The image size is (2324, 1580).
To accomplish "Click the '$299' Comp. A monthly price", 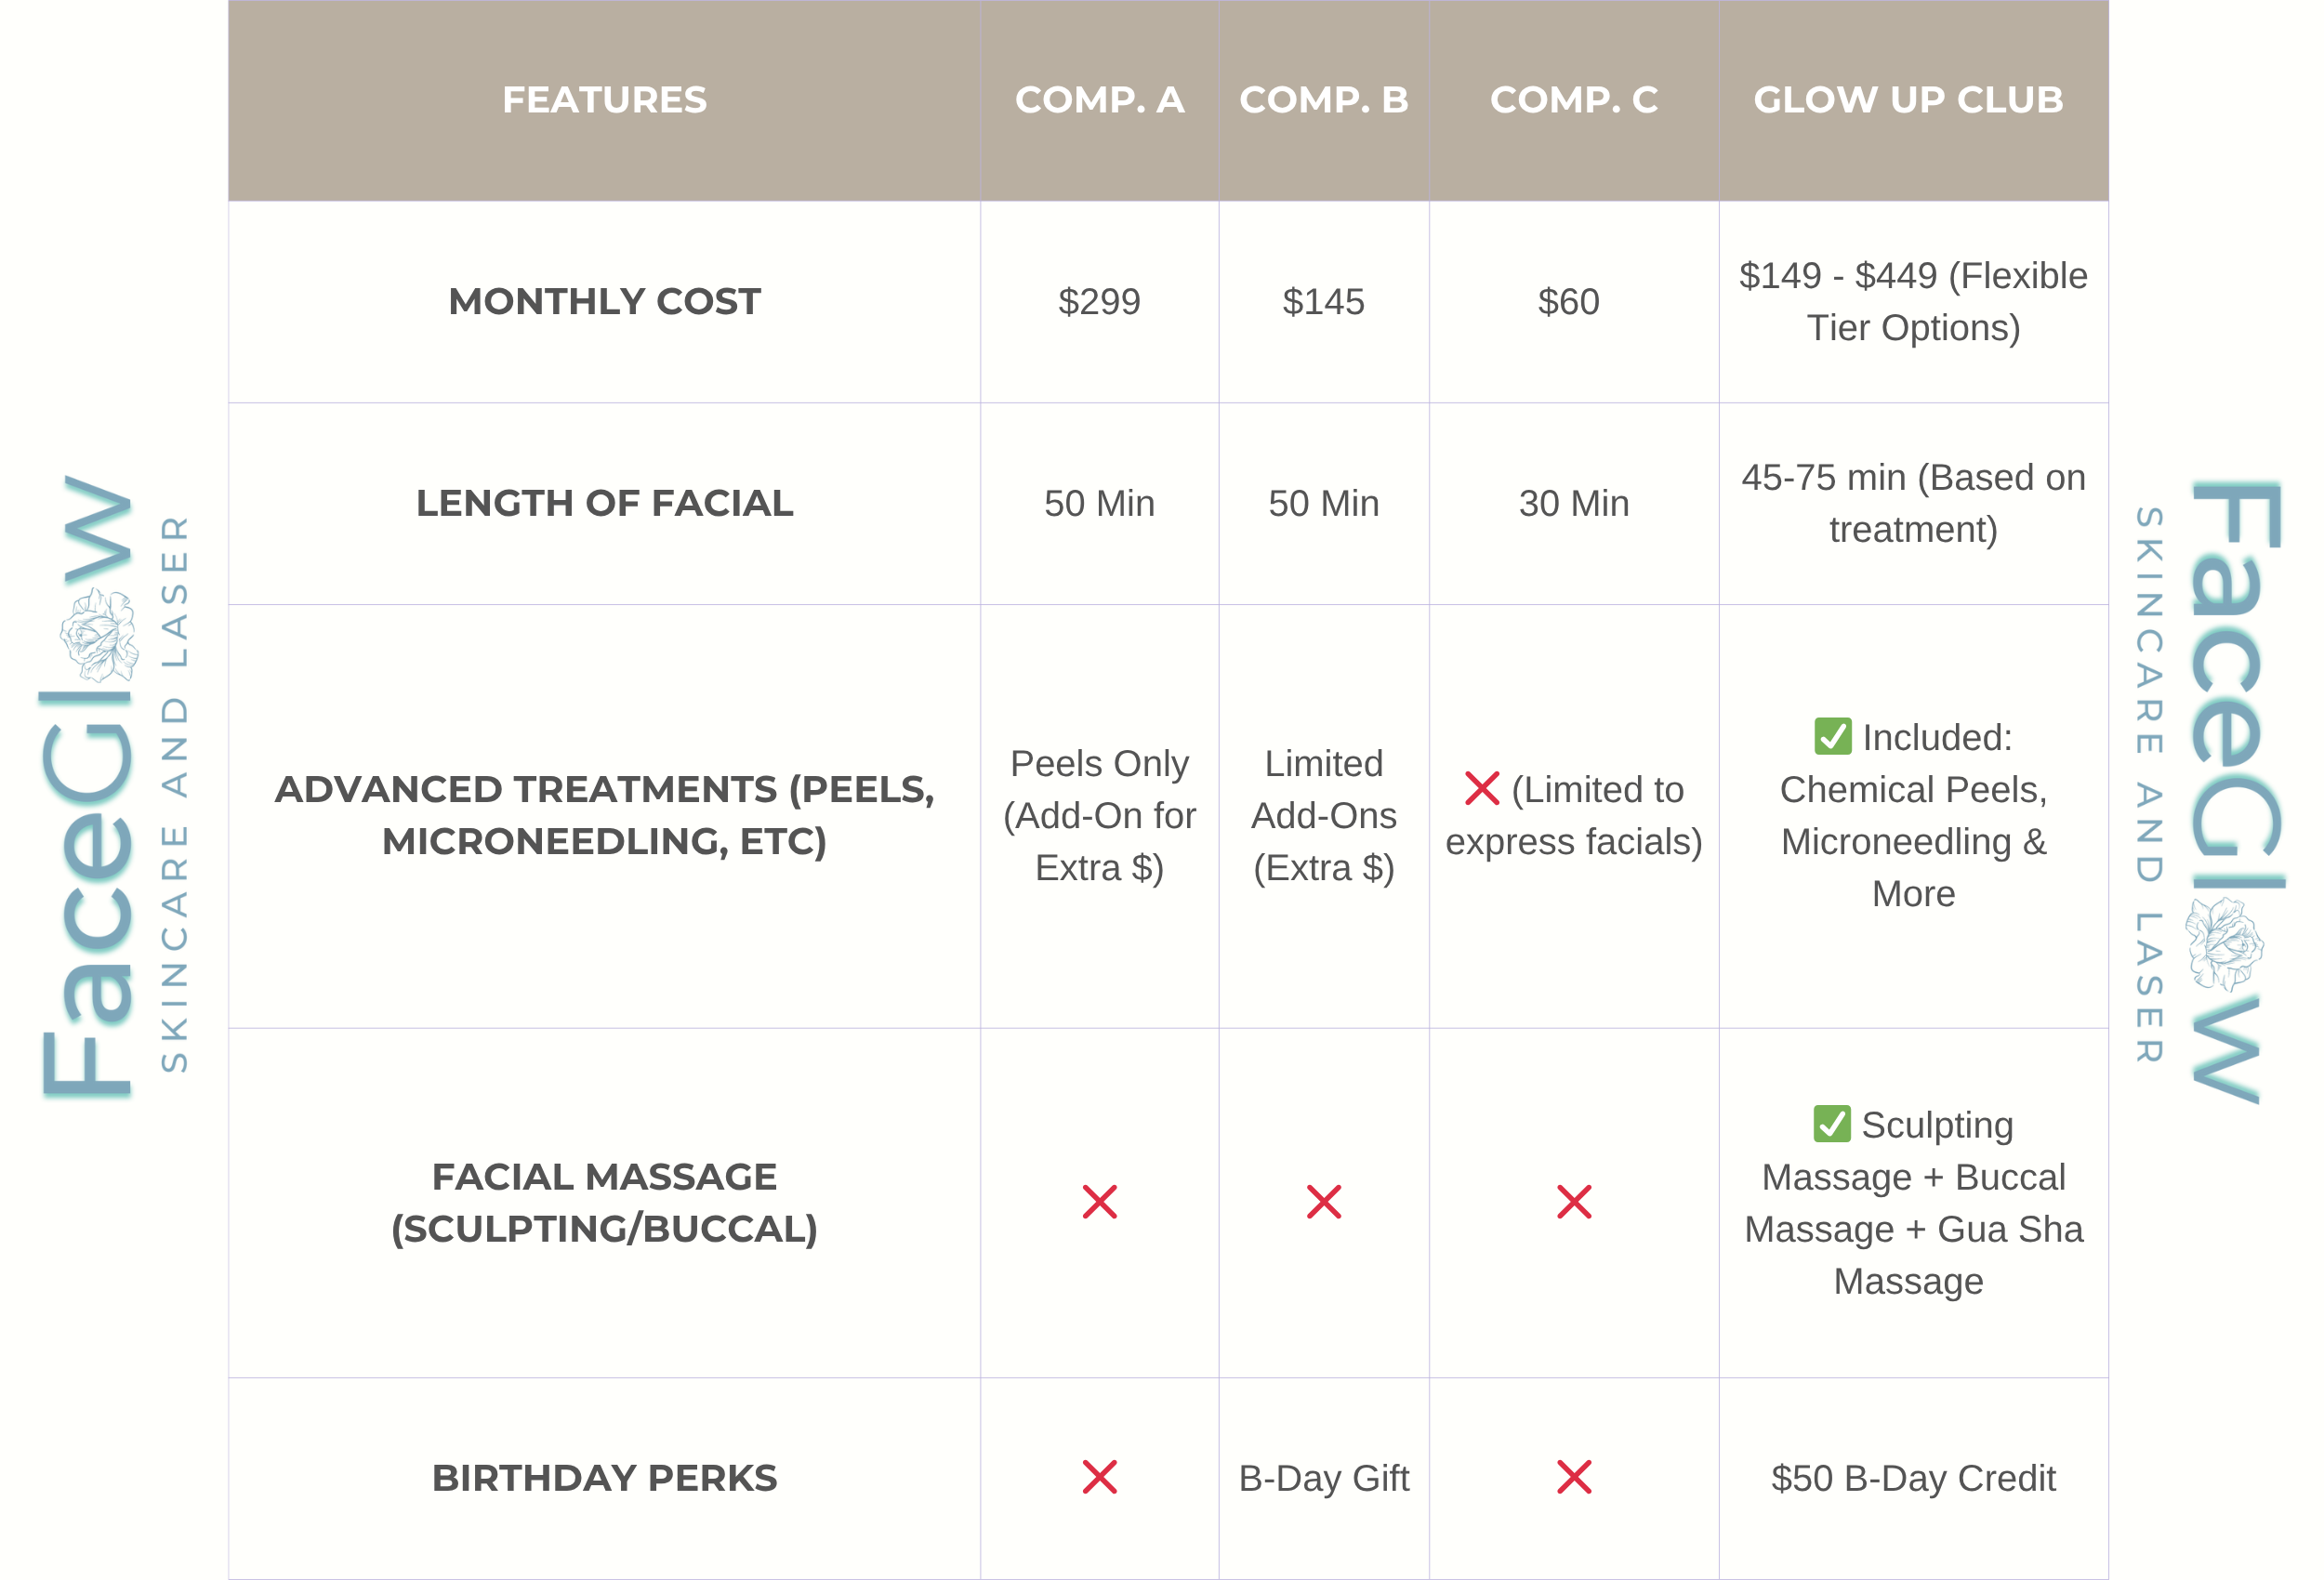I will click(x=1099, y=301).
